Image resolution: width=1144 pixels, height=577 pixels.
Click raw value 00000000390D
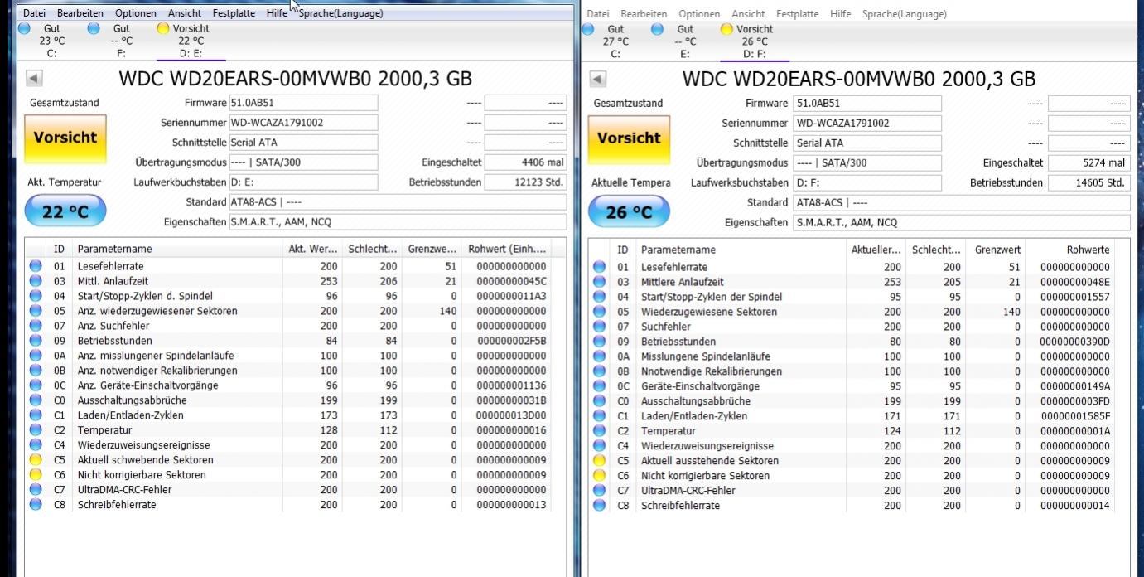pos(1074,342)
